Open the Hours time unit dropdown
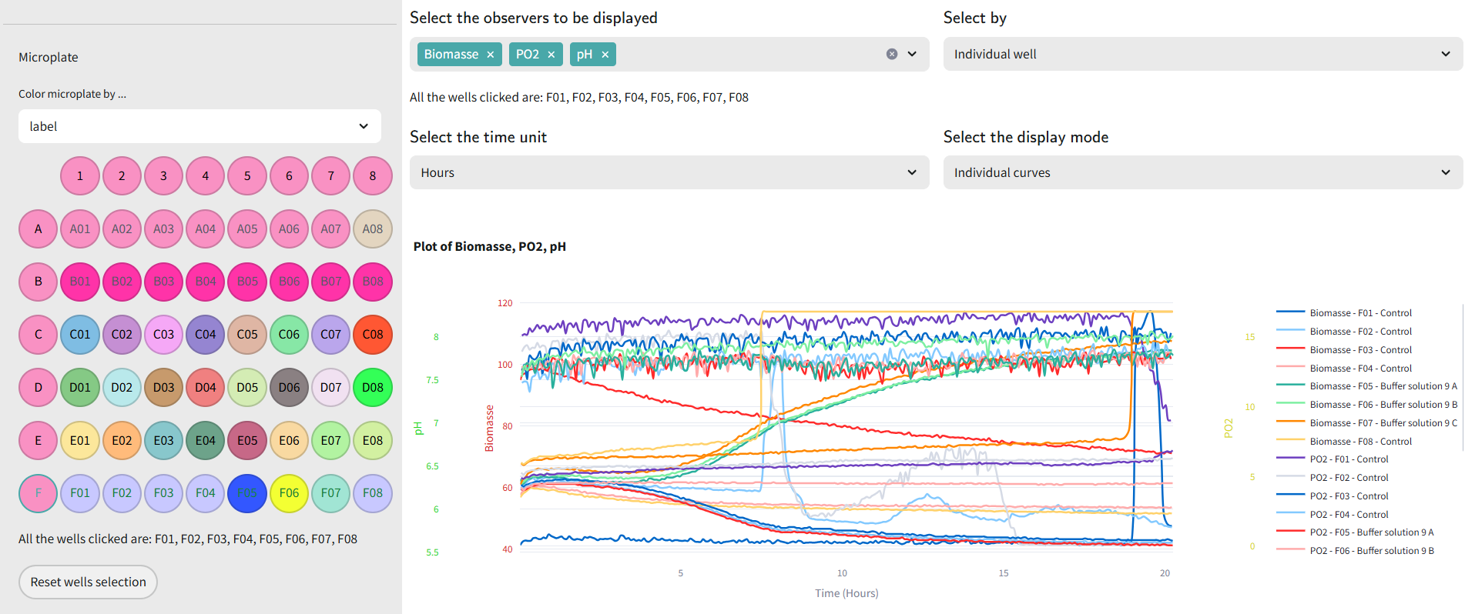 (x=669, y=172)
